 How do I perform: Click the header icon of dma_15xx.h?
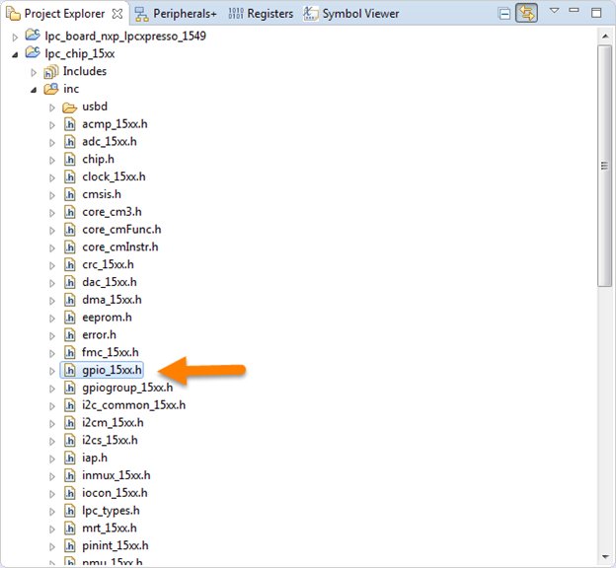pyautogui.click(x=69, y=300)
